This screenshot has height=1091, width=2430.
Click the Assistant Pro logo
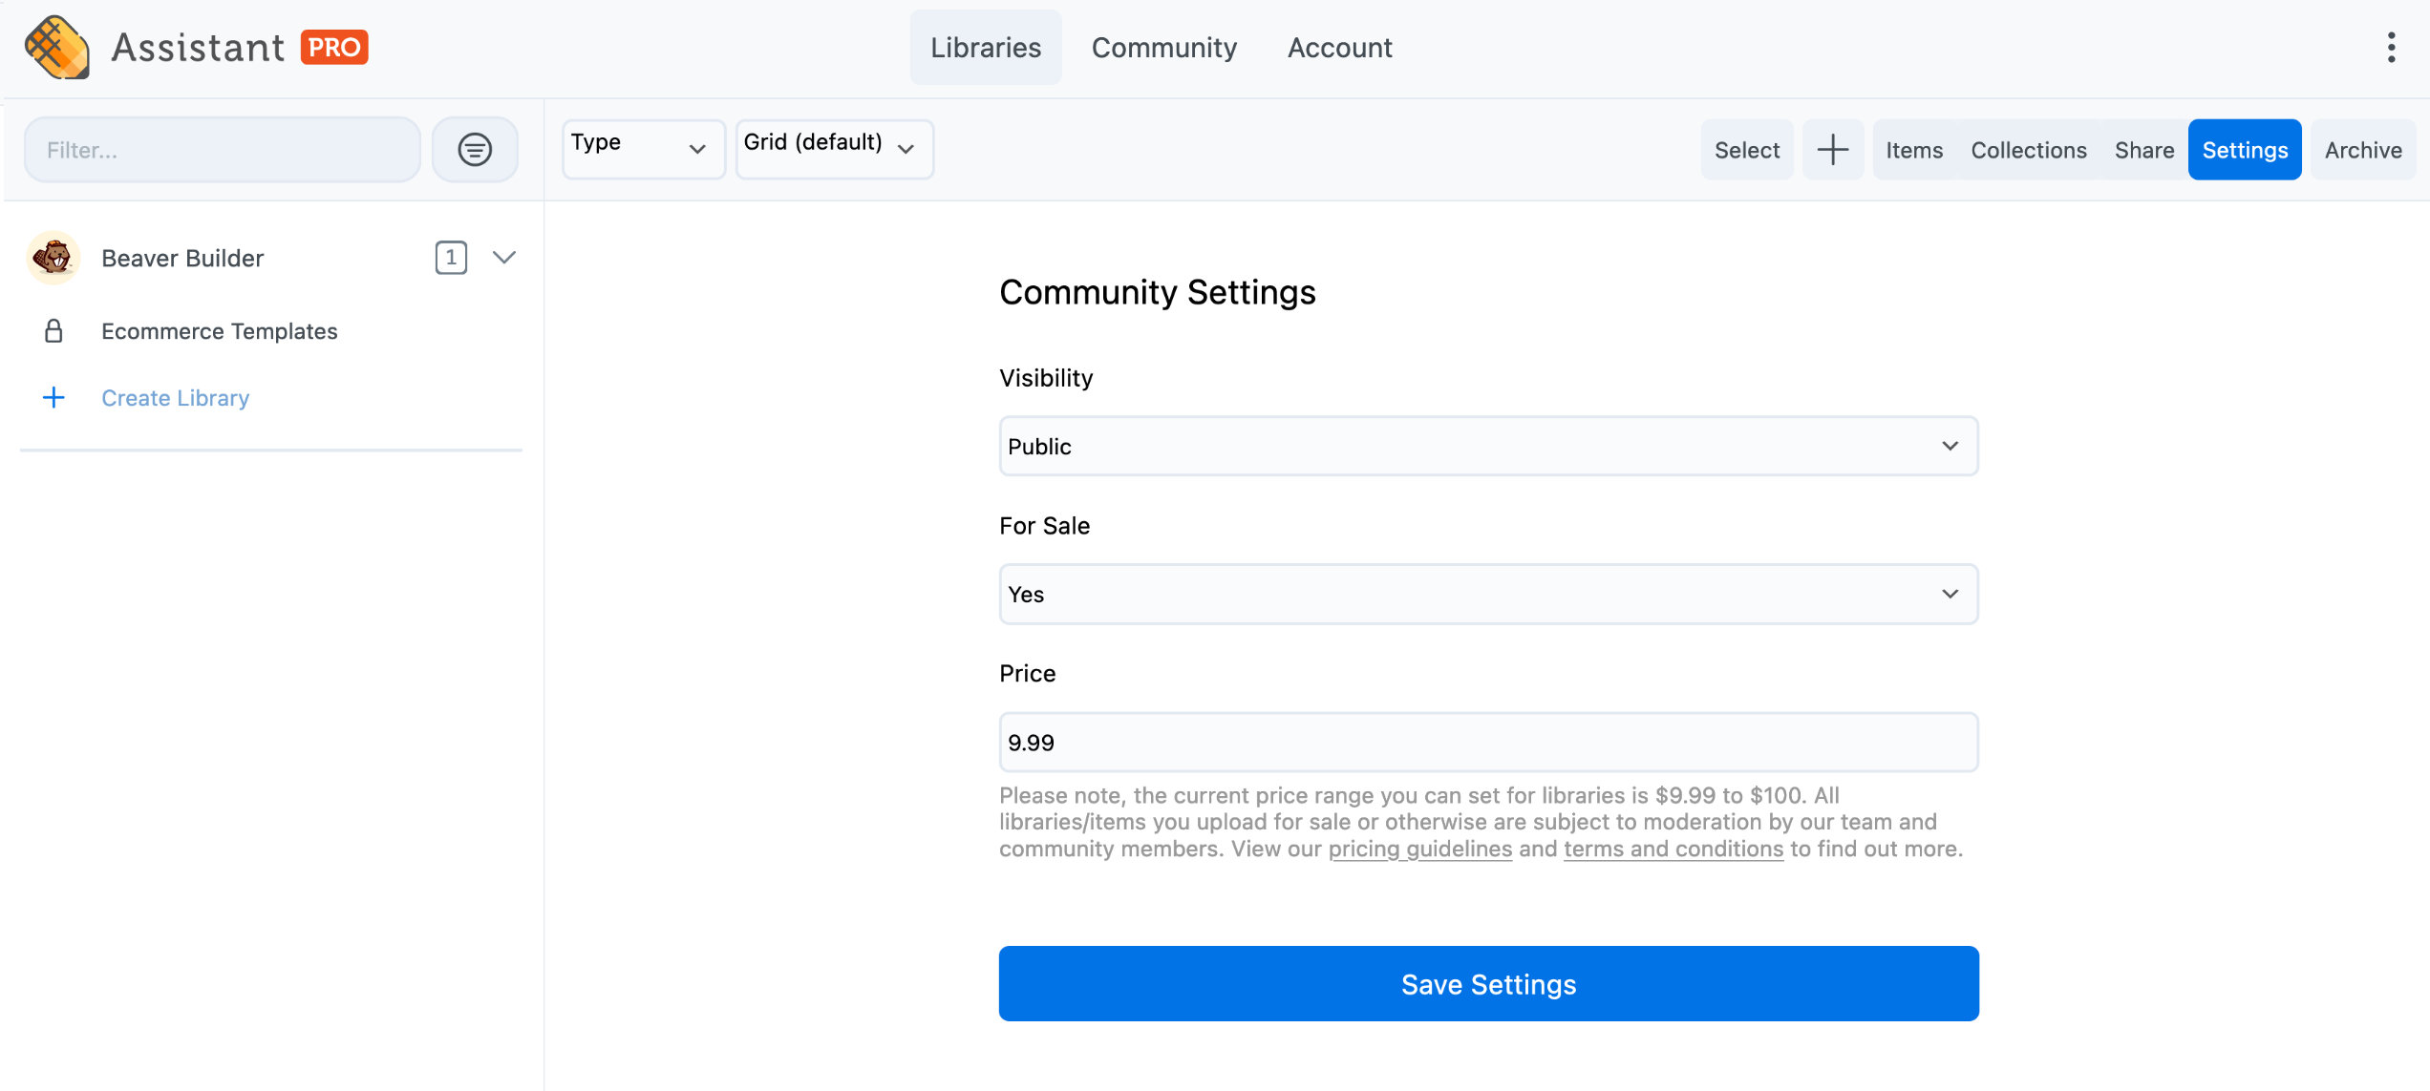(x=196, y=47)
